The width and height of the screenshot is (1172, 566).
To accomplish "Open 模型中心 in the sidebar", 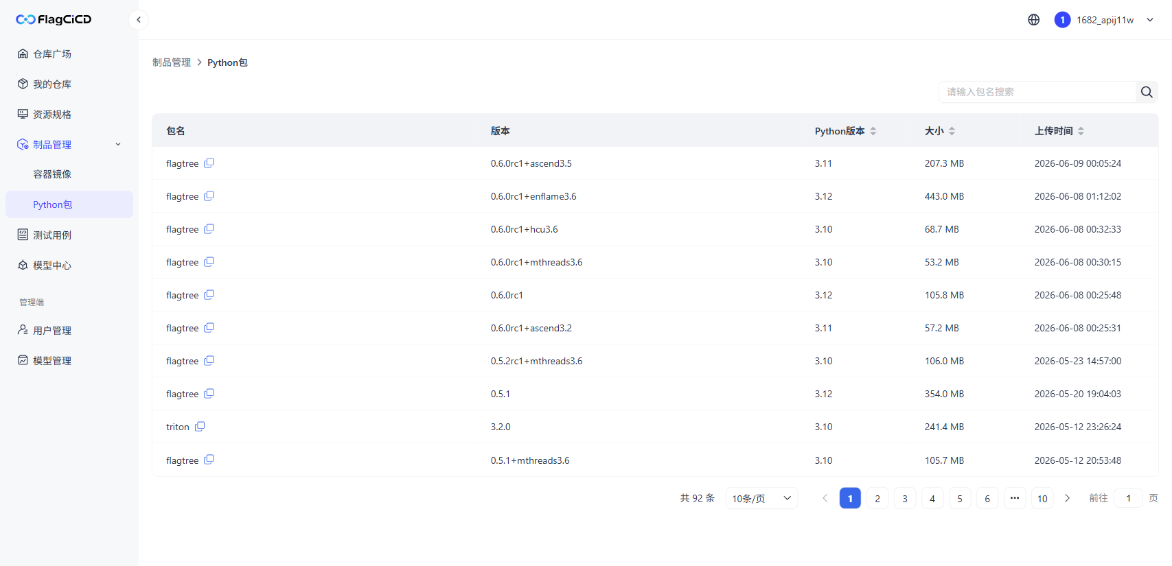I will pyautogui.click(x=69, y=265).
